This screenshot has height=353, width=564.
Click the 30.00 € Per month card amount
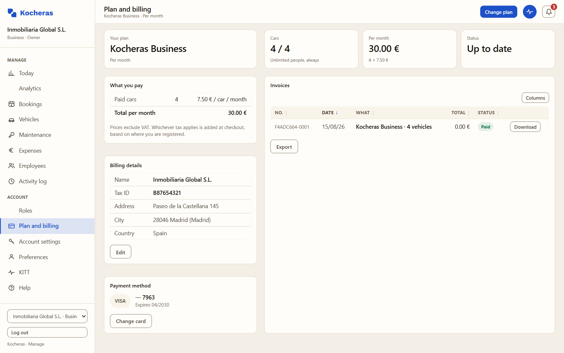(x=384, y=49)
